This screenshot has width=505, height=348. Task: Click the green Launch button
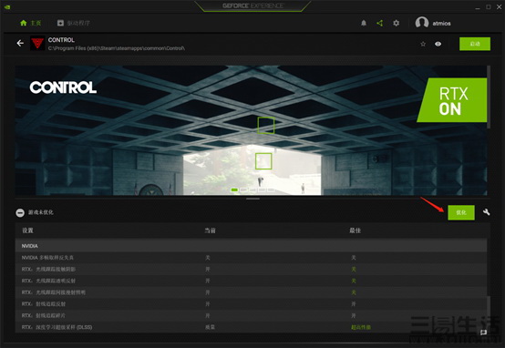click(x=475, y=44)
